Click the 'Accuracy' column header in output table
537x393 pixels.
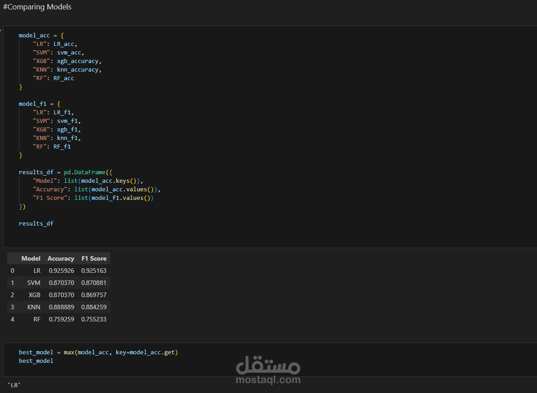(61, 258)
